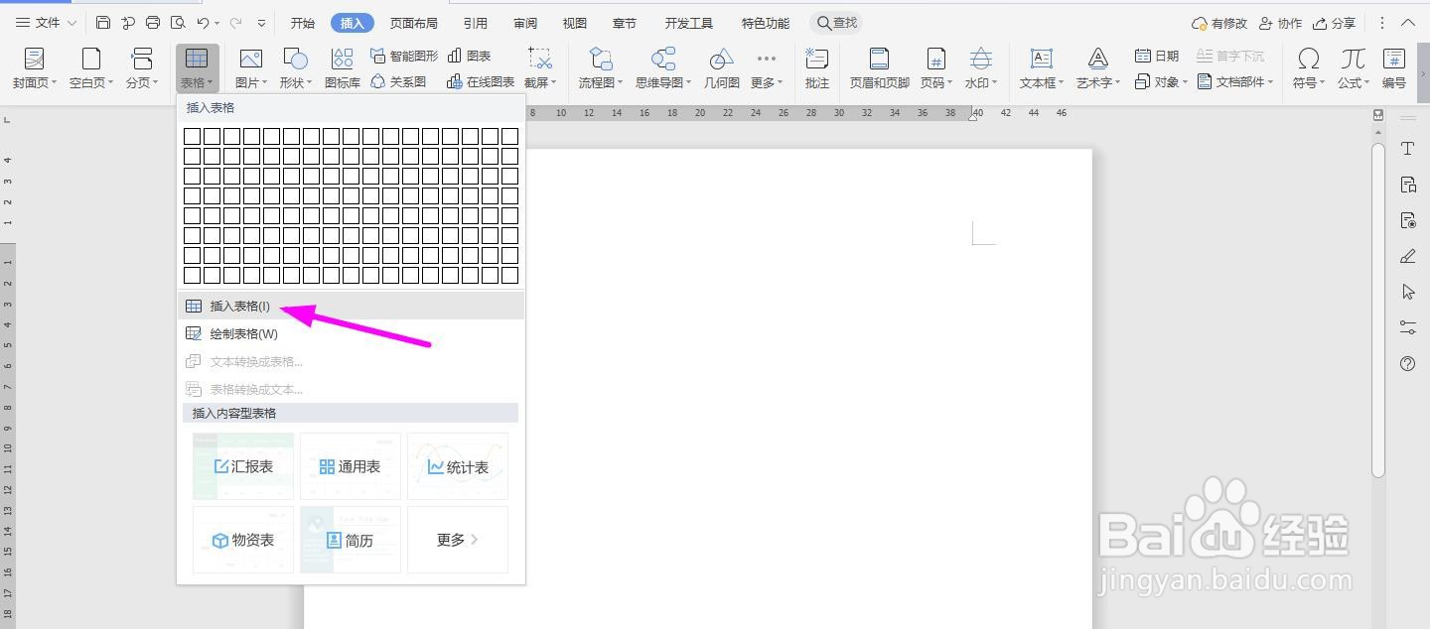Click the print icon in quick toolbar
The image size is (1430, 629).
coord(153,23)
